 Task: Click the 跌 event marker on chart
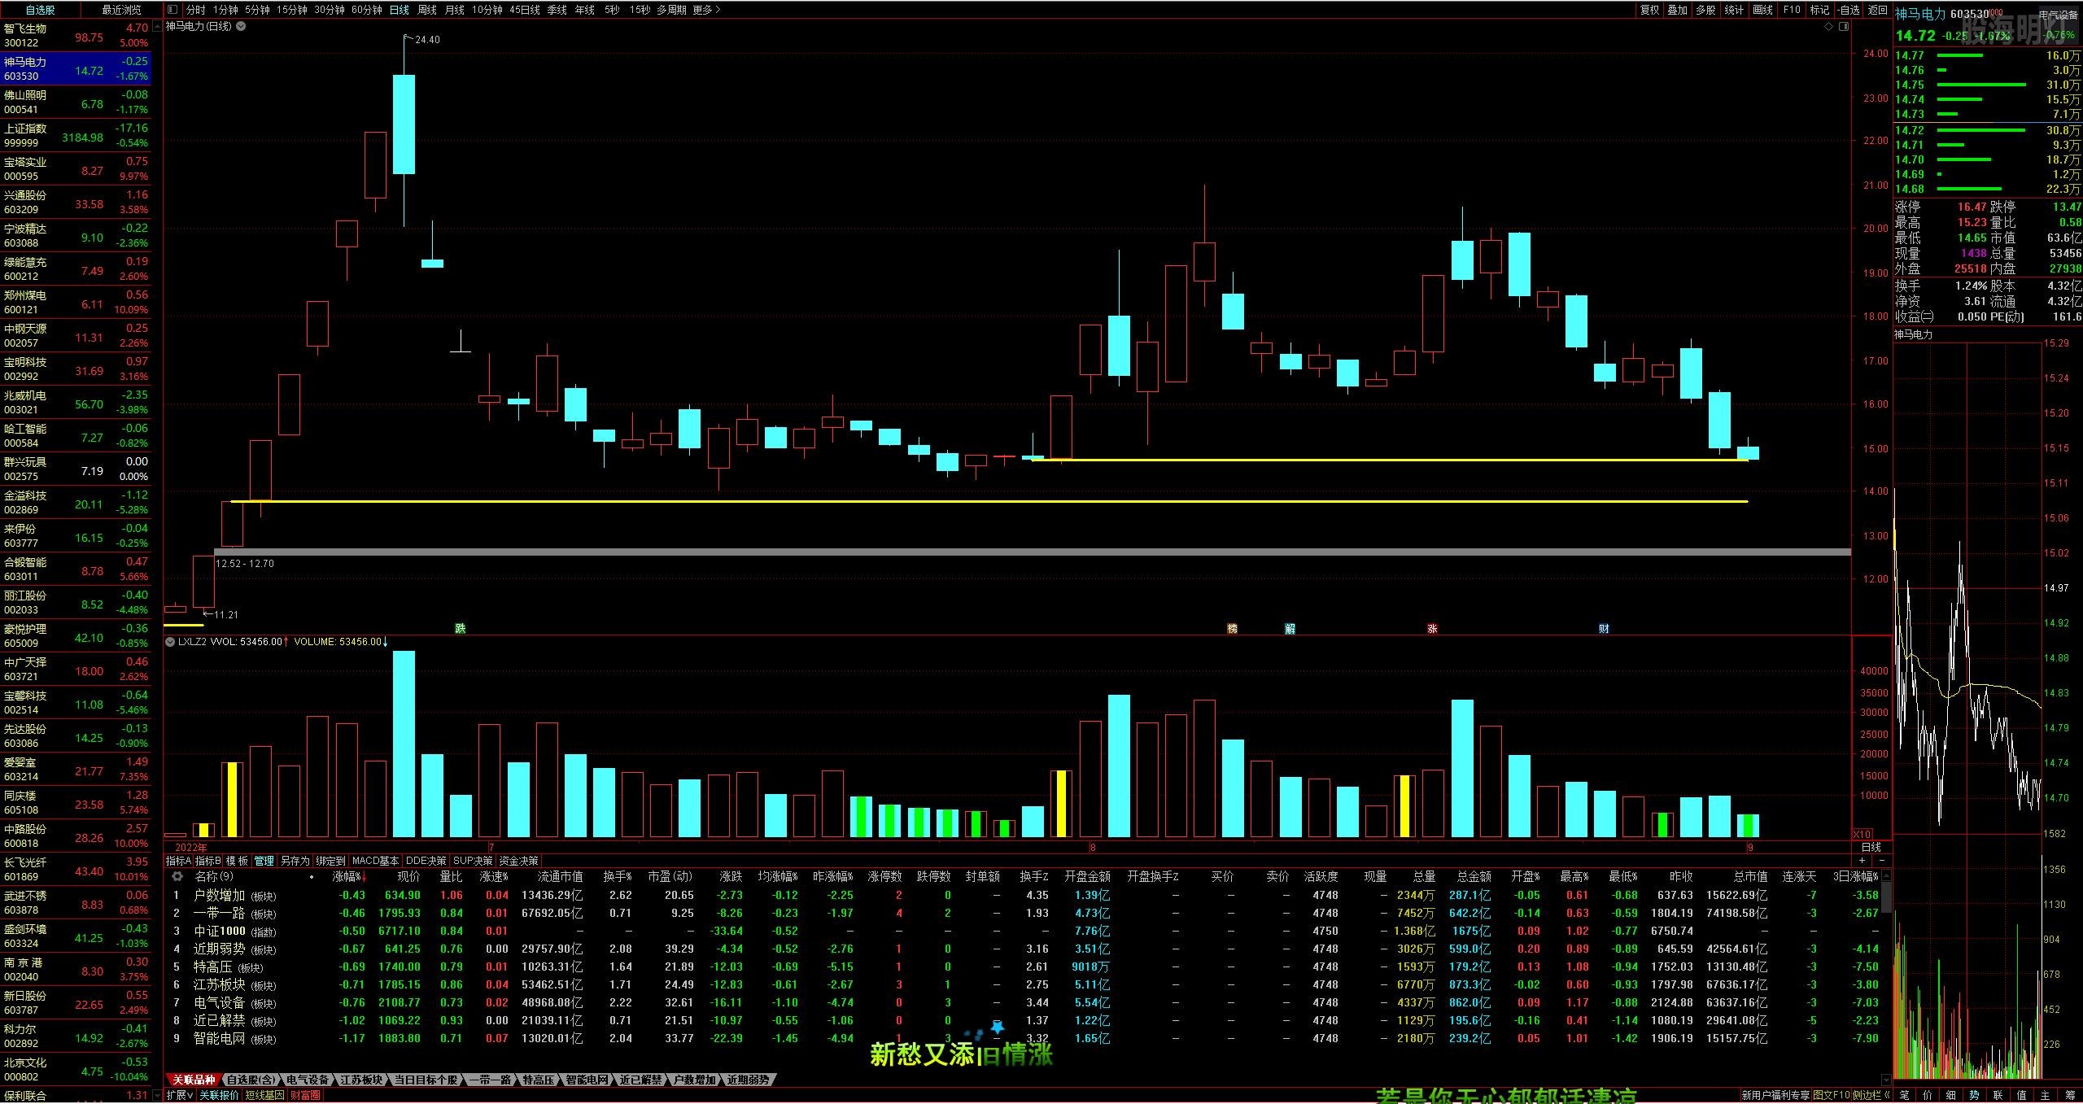(461, 628)
